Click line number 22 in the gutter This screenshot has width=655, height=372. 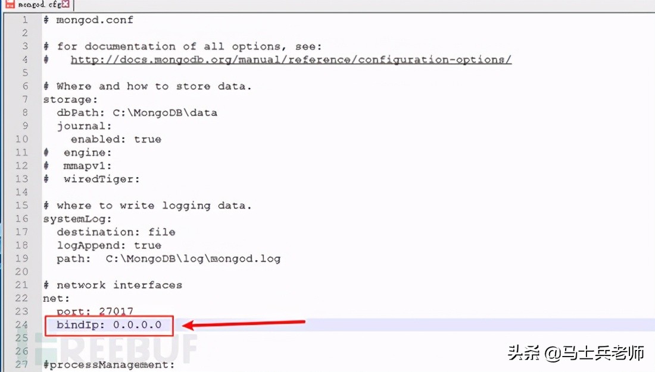point(21,298)
